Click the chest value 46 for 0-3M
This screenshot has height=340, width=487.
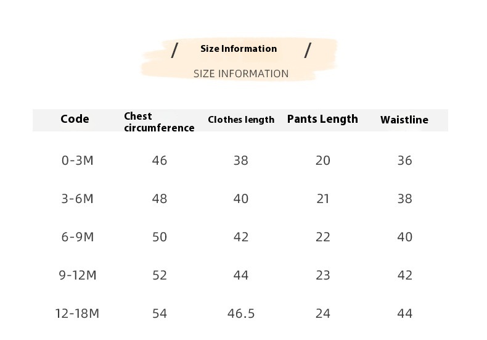(160, 160)
